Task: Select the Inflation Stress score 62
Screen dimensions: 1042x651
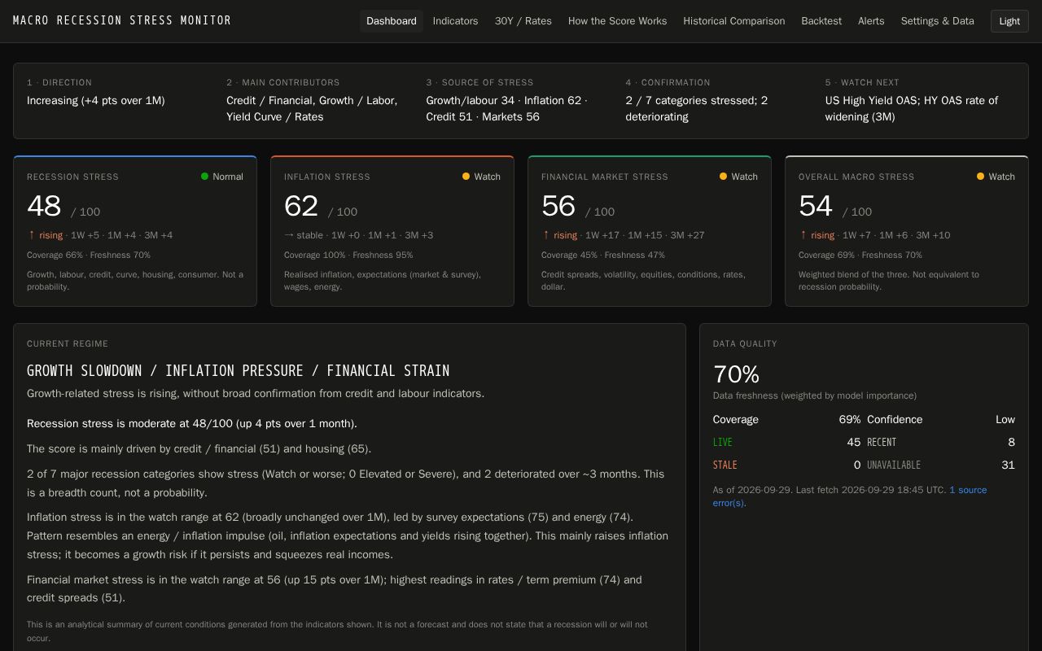Action: (x=301, y=207)
